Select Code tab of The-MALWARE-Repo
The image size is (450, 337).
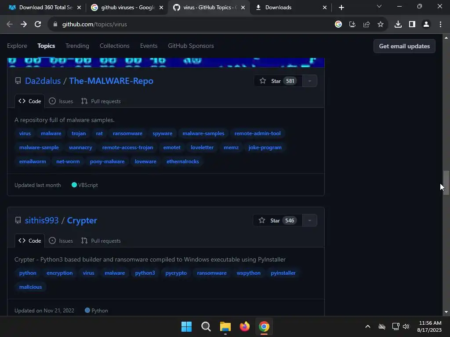pyautogui.click(x=29, y=101)
